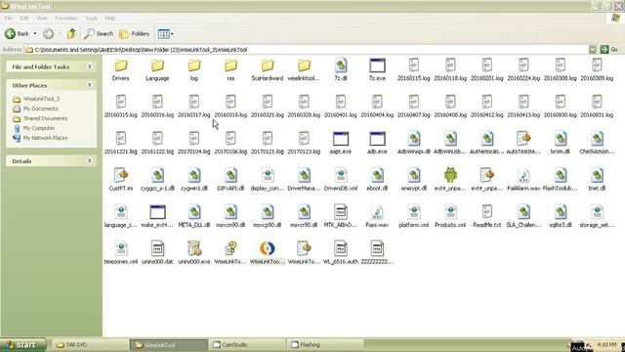Click the Go button
The height and width of the screenshot is (352, 625).
click(609, 50)
